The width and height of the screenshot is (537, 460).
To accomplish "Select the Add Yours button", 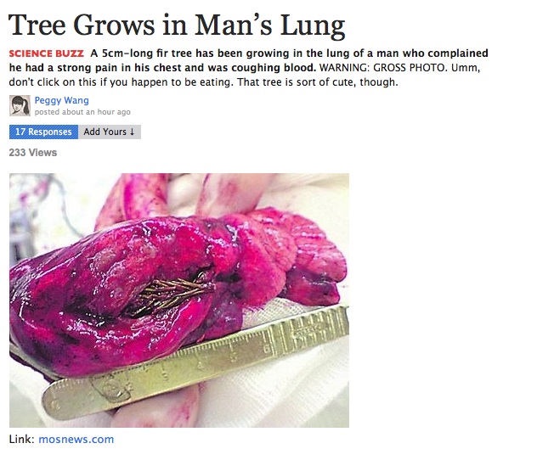I will (110, 132).
